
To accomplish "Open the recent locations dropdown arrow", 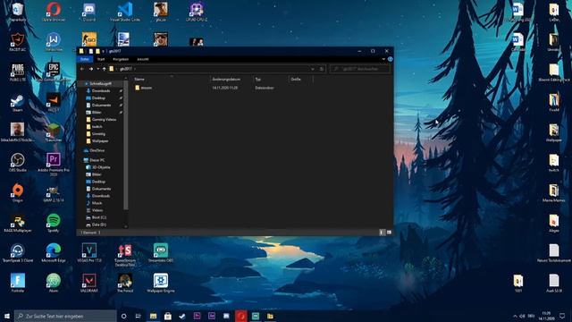I will click(97, 69).
